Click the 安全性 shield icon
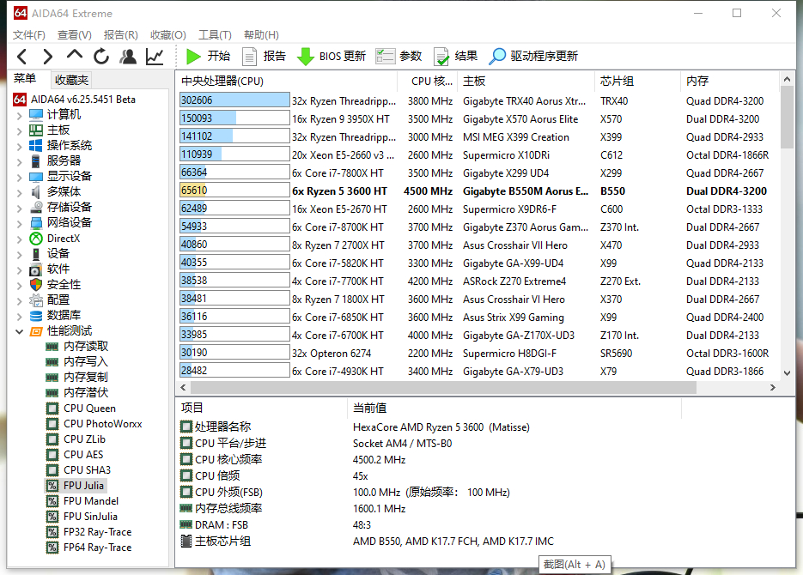This screenshot has width=803, height=575. (x=36, y=284)
